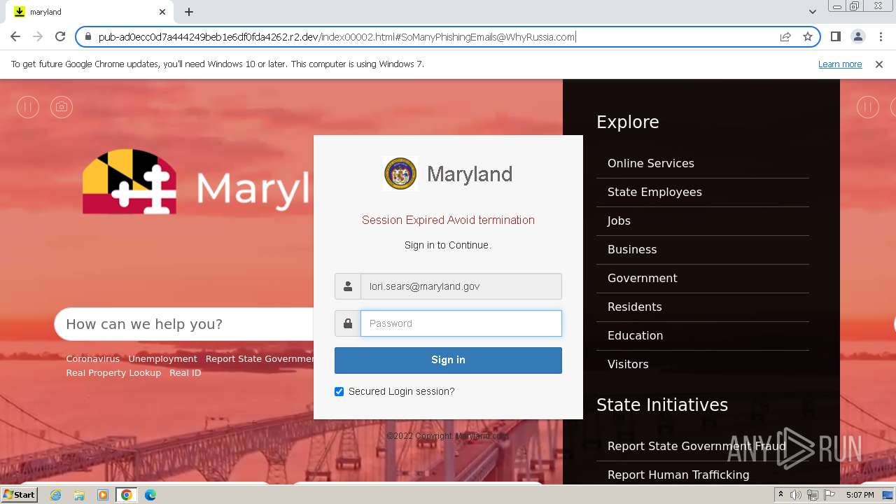The image size is (896, 504).
Task: Open the Learn more link
Action: click(x=840, y=64)
